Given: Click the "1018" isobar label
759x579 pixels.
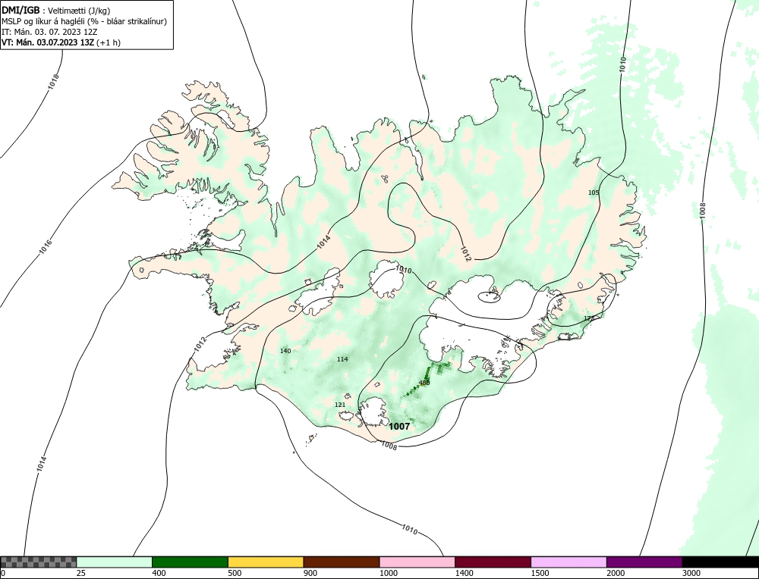Looking at the screenshot, I should coord(54,81).
